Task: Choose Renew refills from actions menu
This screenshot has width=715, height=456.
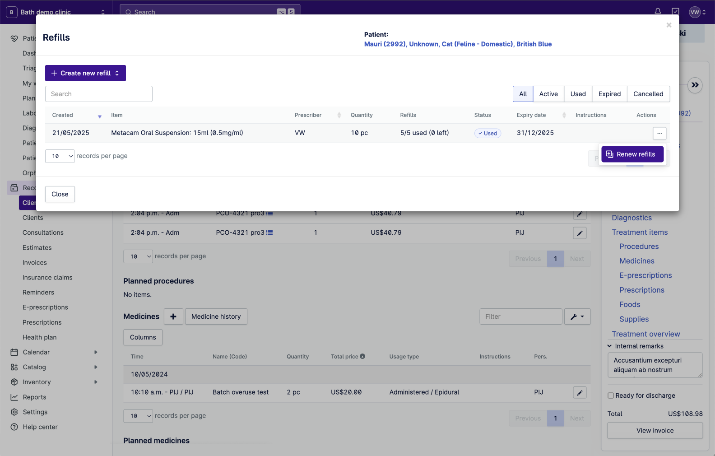Action: pos(632,154)
